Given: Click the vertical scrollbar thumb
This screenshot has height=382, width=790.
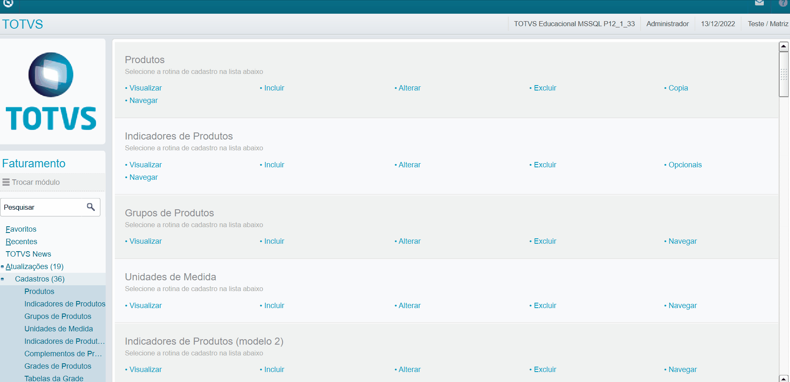Looking at the screenshot, I should point(784,74).
